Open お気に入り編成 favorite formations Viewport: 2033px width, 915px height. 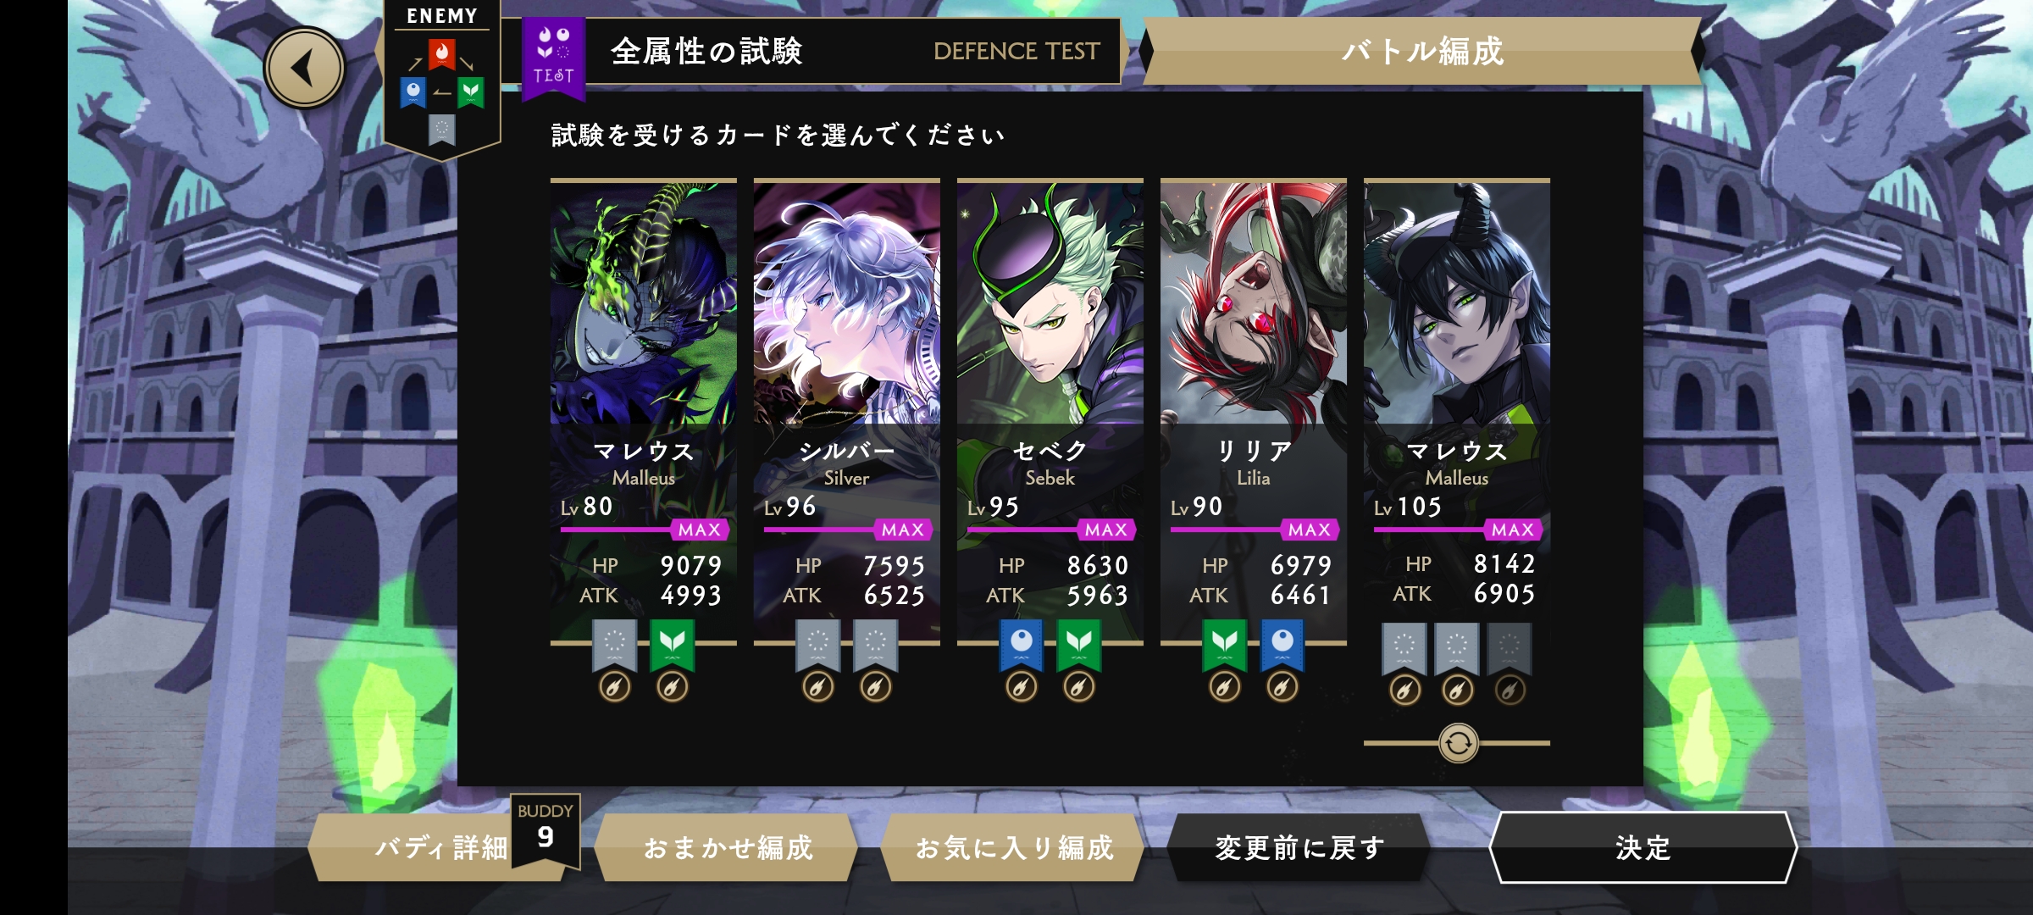click(x=1013, y=847)
